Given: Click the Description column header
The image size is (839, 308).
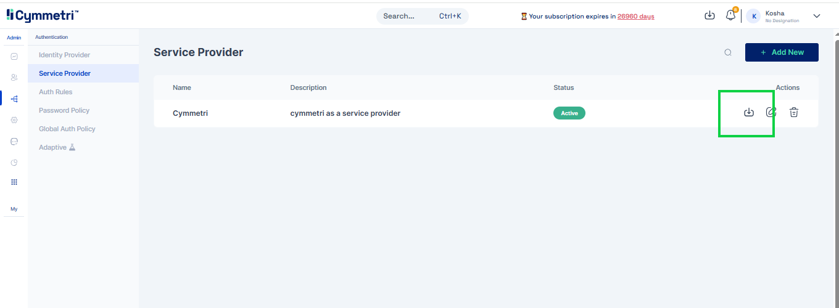Looking at the screenshot, I should 308,87.
